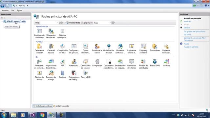Open Estado de la sesión feature
This screenshot has width=210, height=118.
[97, 49]
